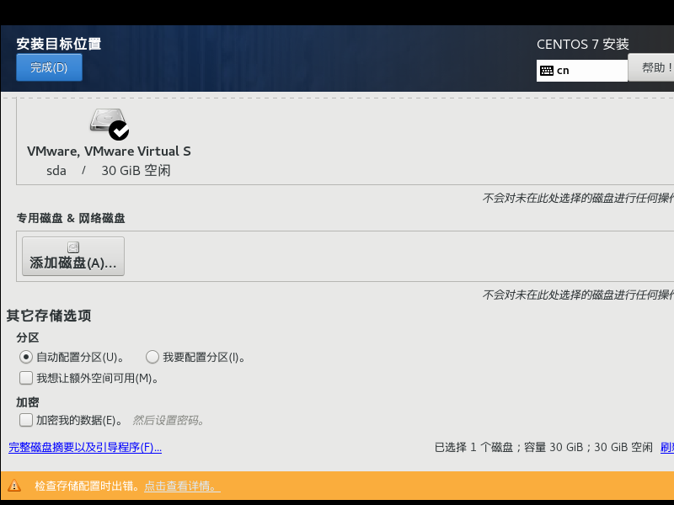
Task: Choose 我要配置分区(I) radio option
Action: [152, 357]
